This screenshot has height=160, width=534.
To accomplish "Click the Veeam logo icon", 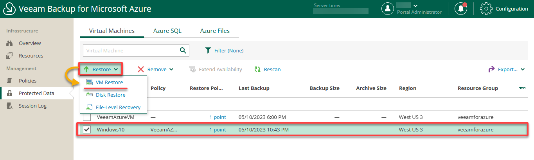I will point(9,9).
